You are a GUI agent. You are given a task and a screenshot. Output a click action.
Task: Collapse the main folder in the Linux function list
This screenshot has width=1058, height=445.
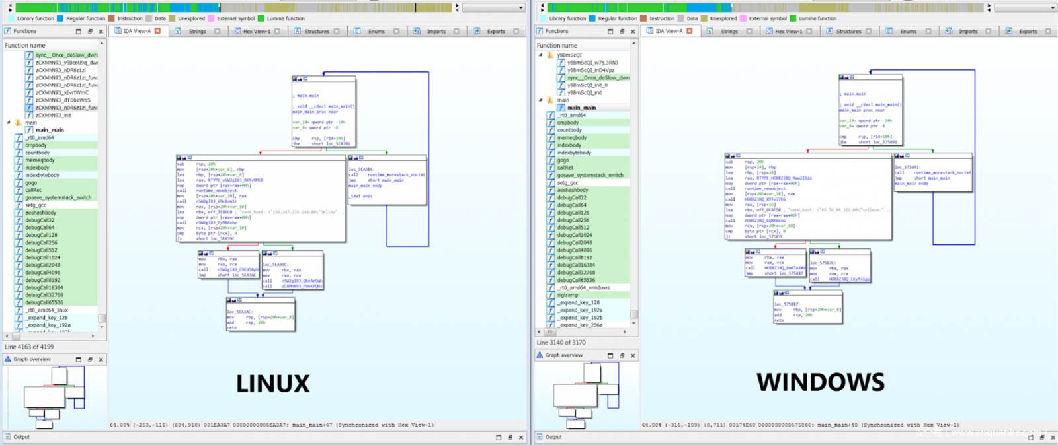[x=9, y=123]
